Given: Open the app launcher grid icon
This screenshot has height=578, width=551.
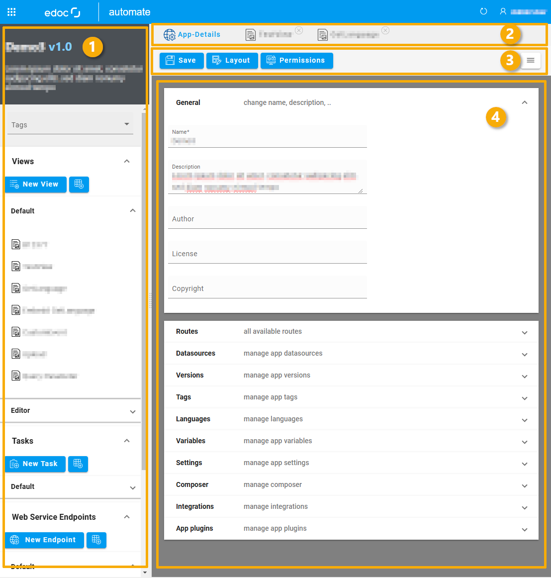Looking at the screenshot, I should point(11,12).
